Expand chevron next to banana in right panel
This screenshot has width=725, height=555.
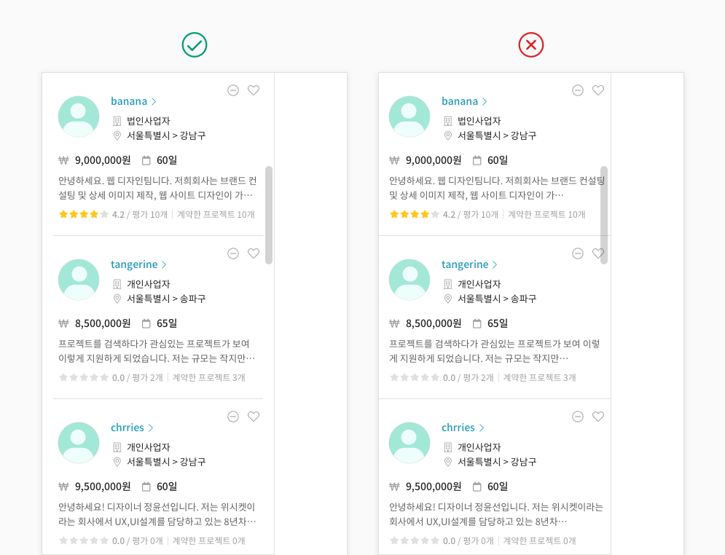pyautogui.click(x=484, y=102)
